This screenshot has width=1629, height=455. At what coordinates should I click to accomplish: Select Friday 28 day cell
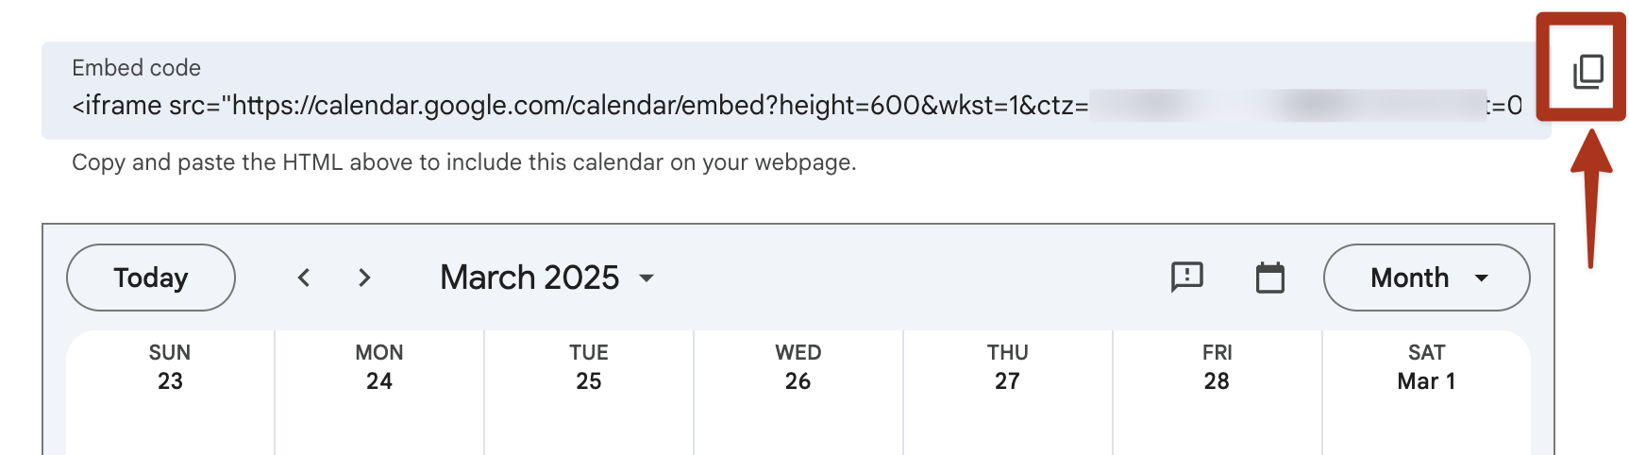click(1218, 392)
